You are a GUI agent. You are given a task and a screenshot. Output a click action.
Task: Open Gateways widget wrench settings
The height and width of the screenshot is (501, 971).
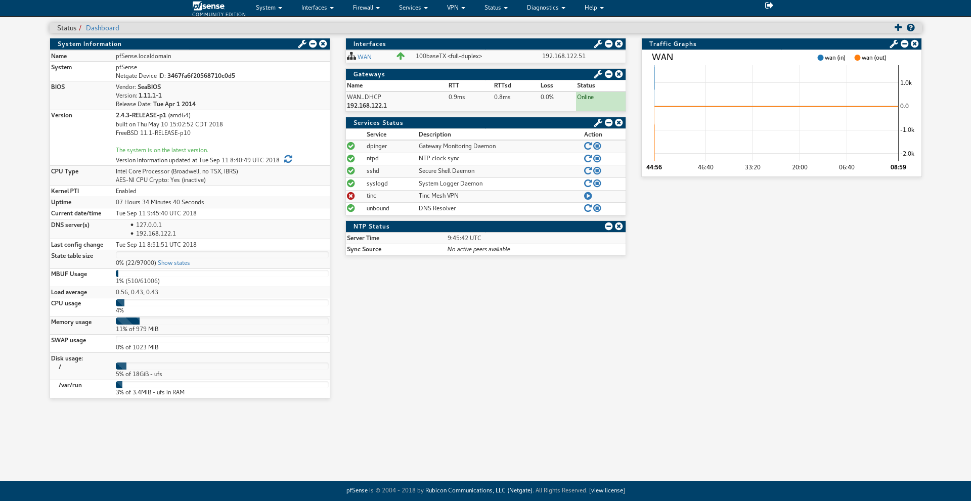[x=598, y=74]
